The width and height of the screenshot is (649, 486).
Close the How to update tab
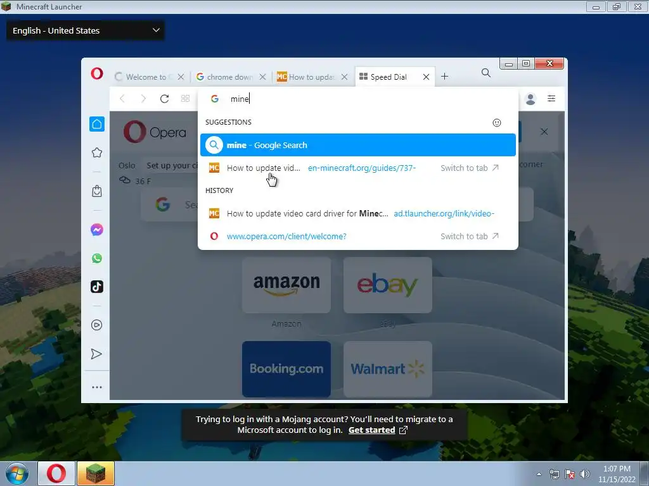[344, 77]
